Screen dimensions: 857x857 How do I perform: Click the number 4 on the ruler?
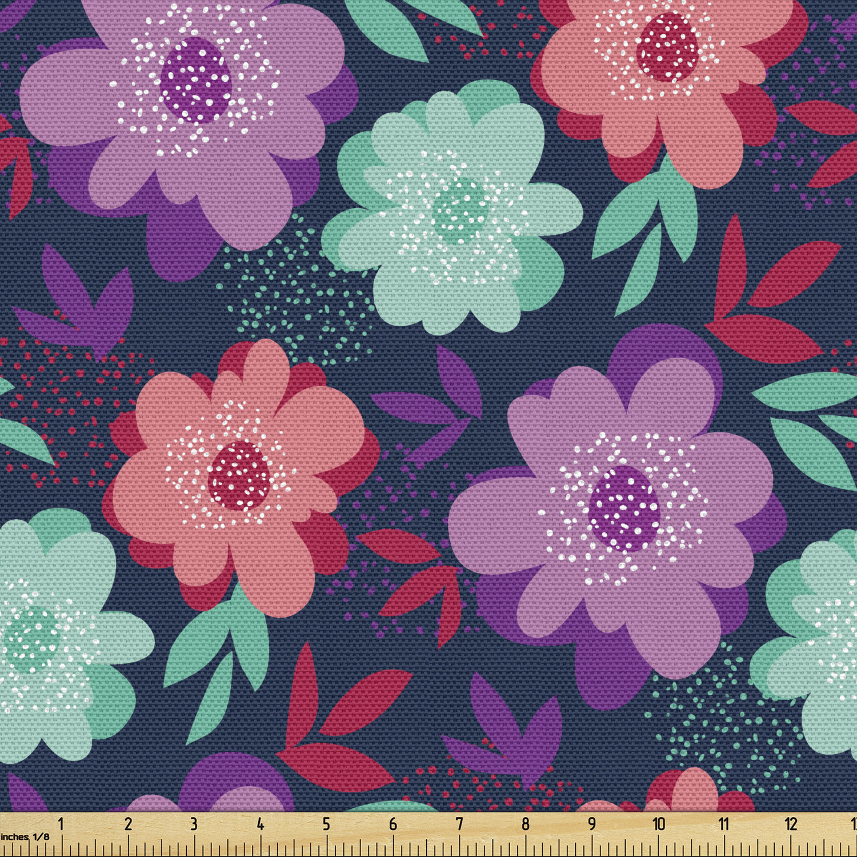pos(261,824)
